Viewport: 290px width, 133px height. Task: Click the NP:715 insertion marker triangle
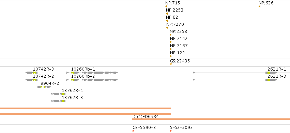[166, 6]
